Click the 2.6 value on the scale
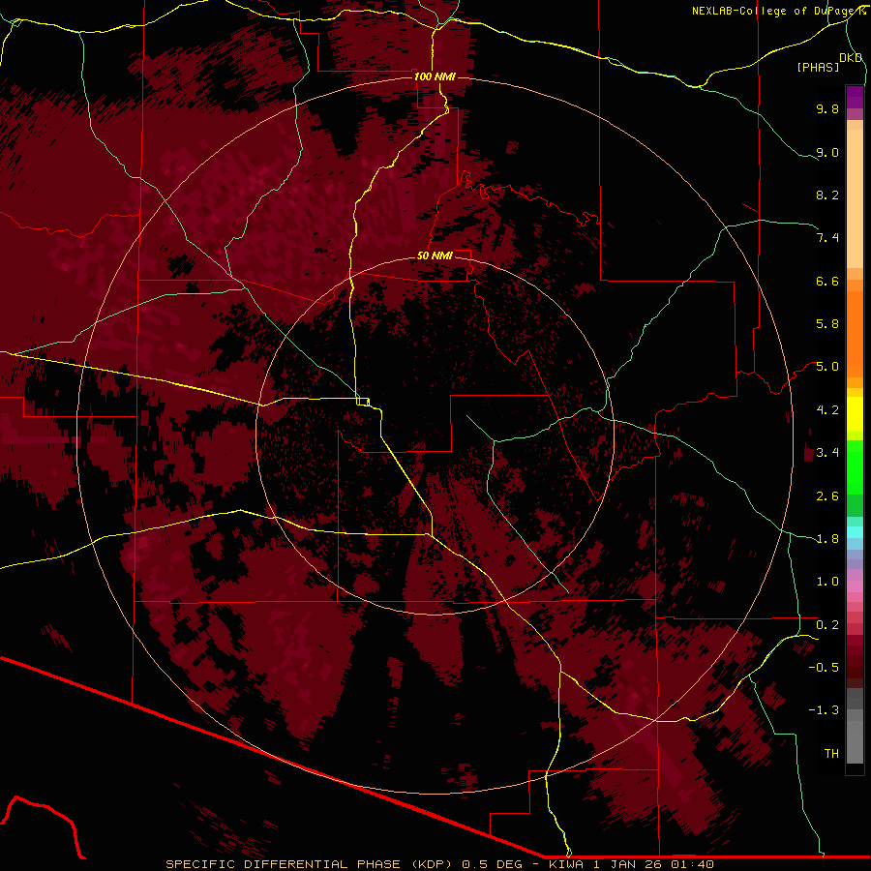The width and height of the screenshot is (871, 871). pos(827,496)
